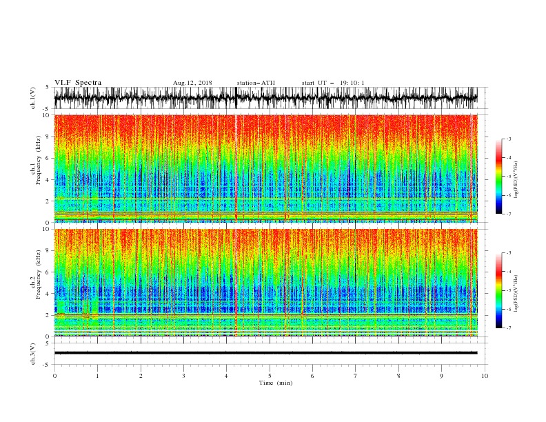
Task: Select the "ch.1 Frequency (kHz)" axis label
Action: (36, 168)
